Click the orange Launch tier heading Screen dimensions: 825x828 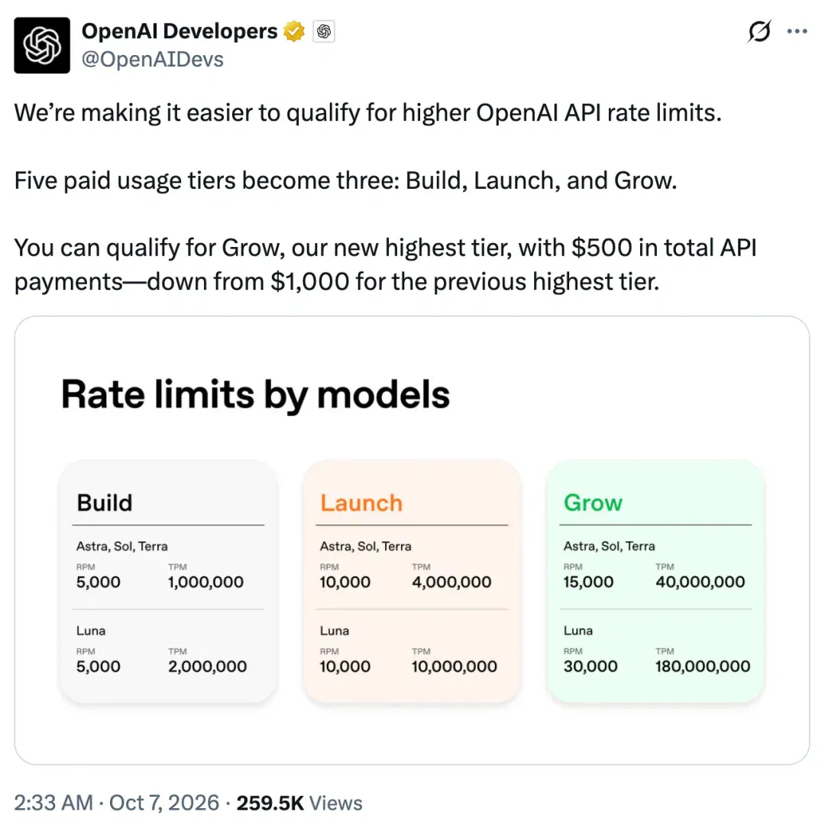(x=361, y=503)
